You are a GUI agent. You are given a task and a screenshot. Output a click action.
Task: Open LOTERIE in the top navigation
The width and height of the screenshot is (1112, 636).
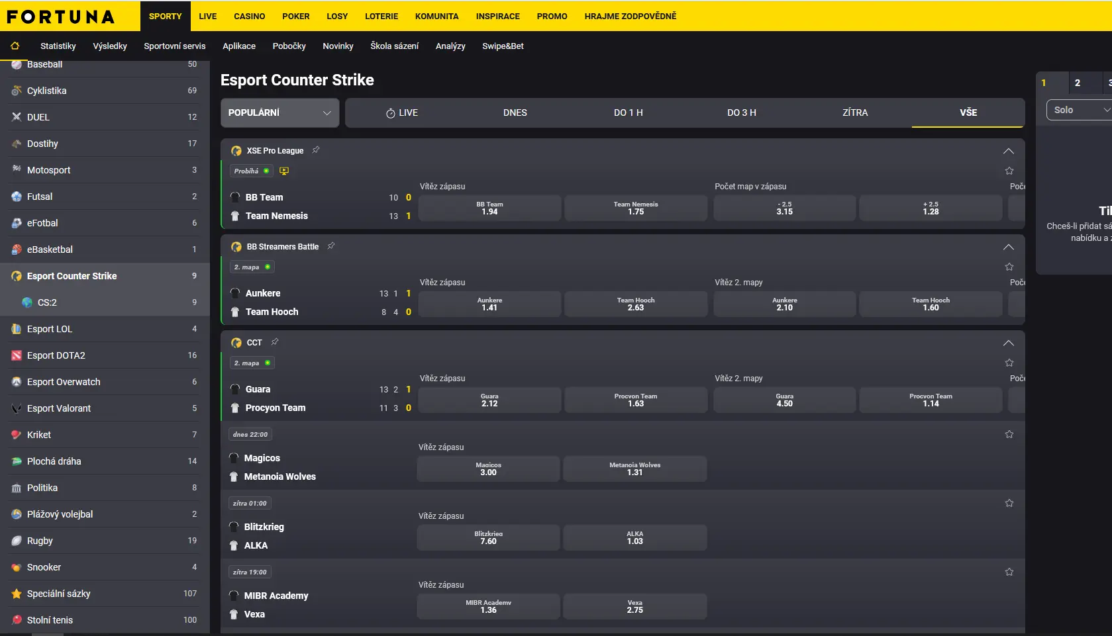point(381,16)
